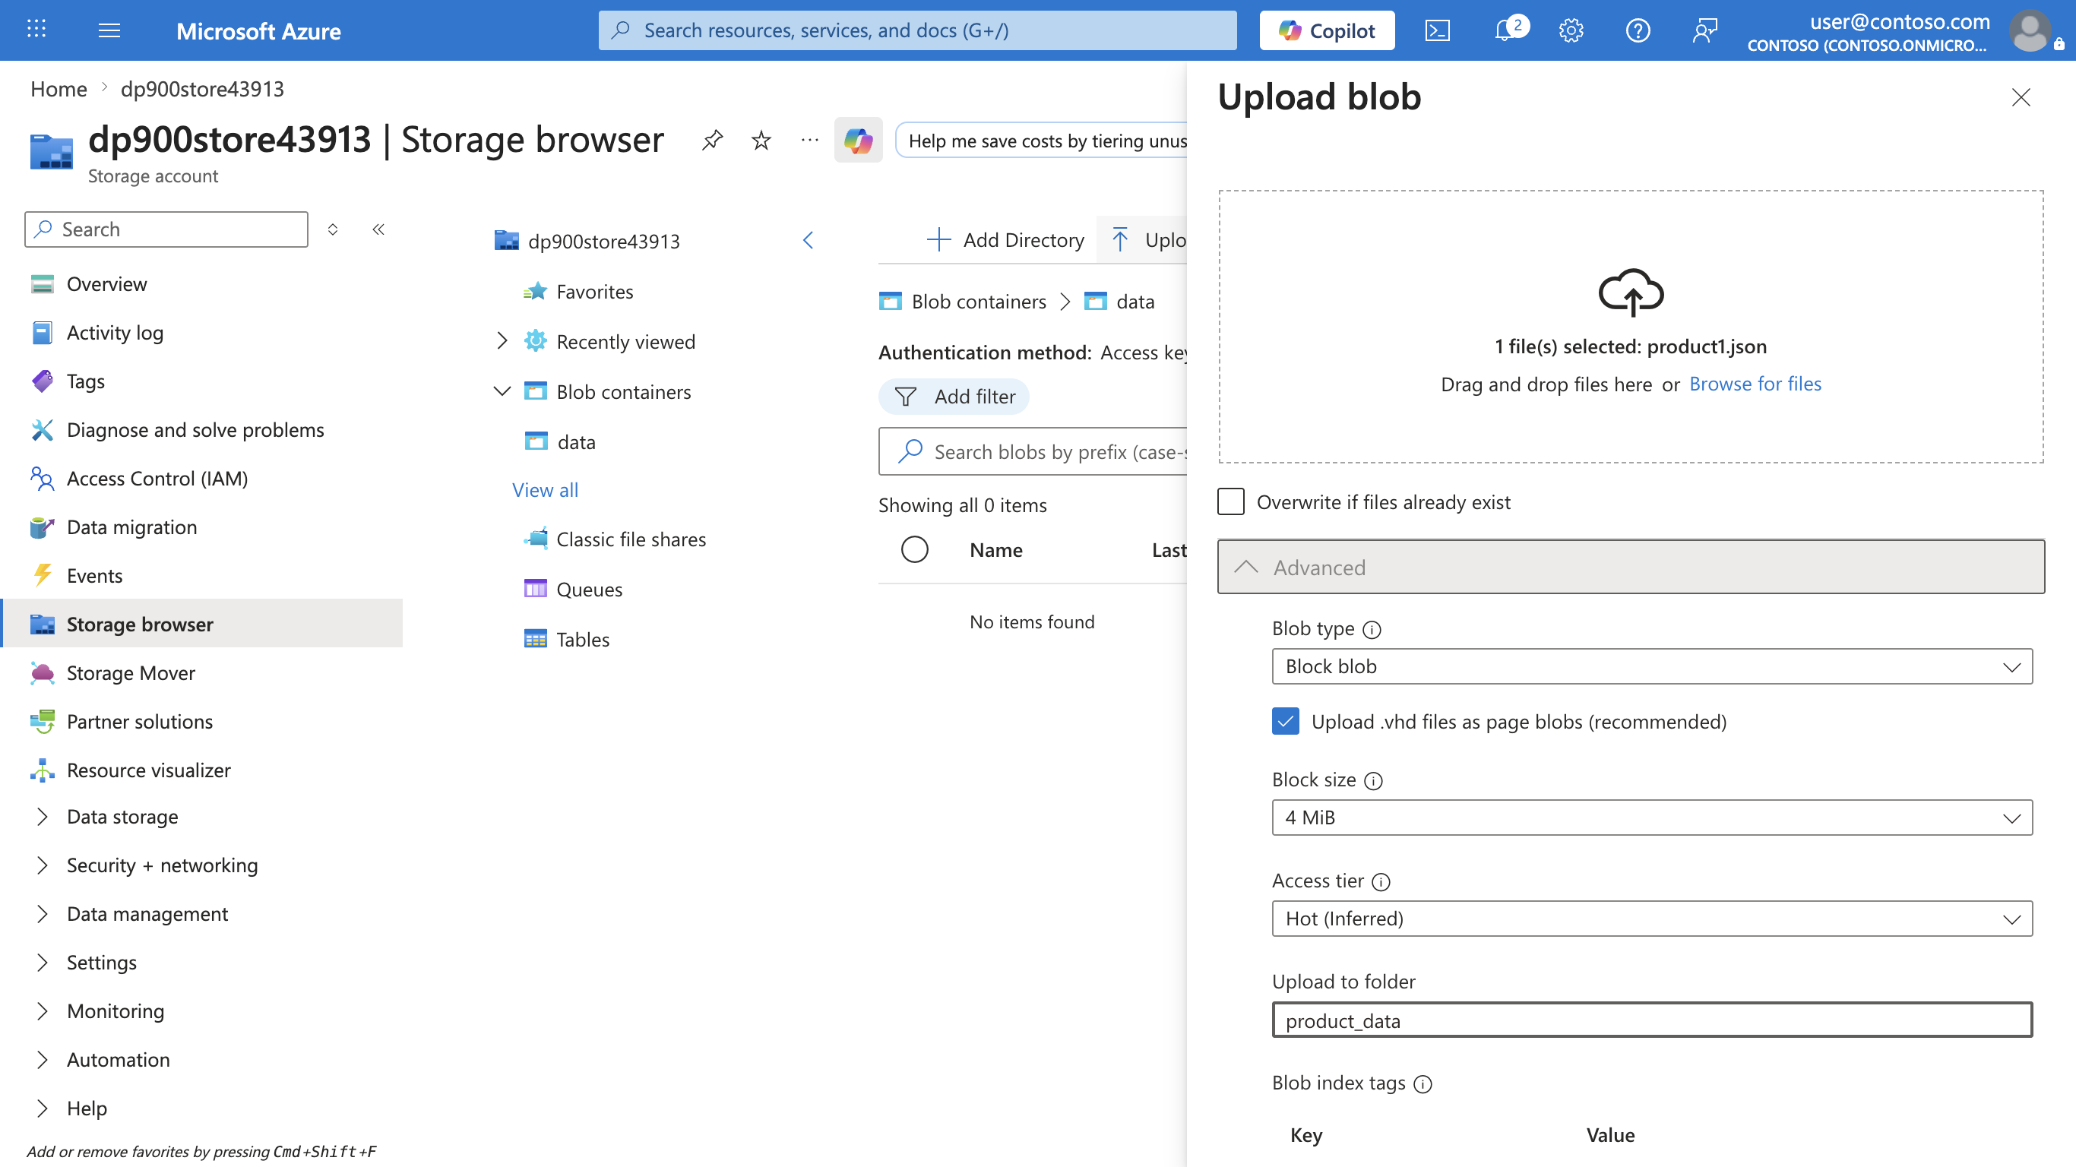The image size is (2076, 1167).
Task: Click Search blobs by prefix field
Action: 1033,451
